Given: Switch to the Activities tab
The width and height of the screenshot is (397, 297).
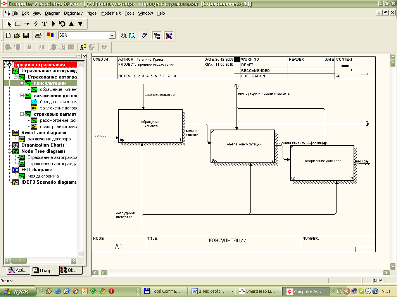Looking at the screenshot, I should pyautogui.click(x=17, y=270).
